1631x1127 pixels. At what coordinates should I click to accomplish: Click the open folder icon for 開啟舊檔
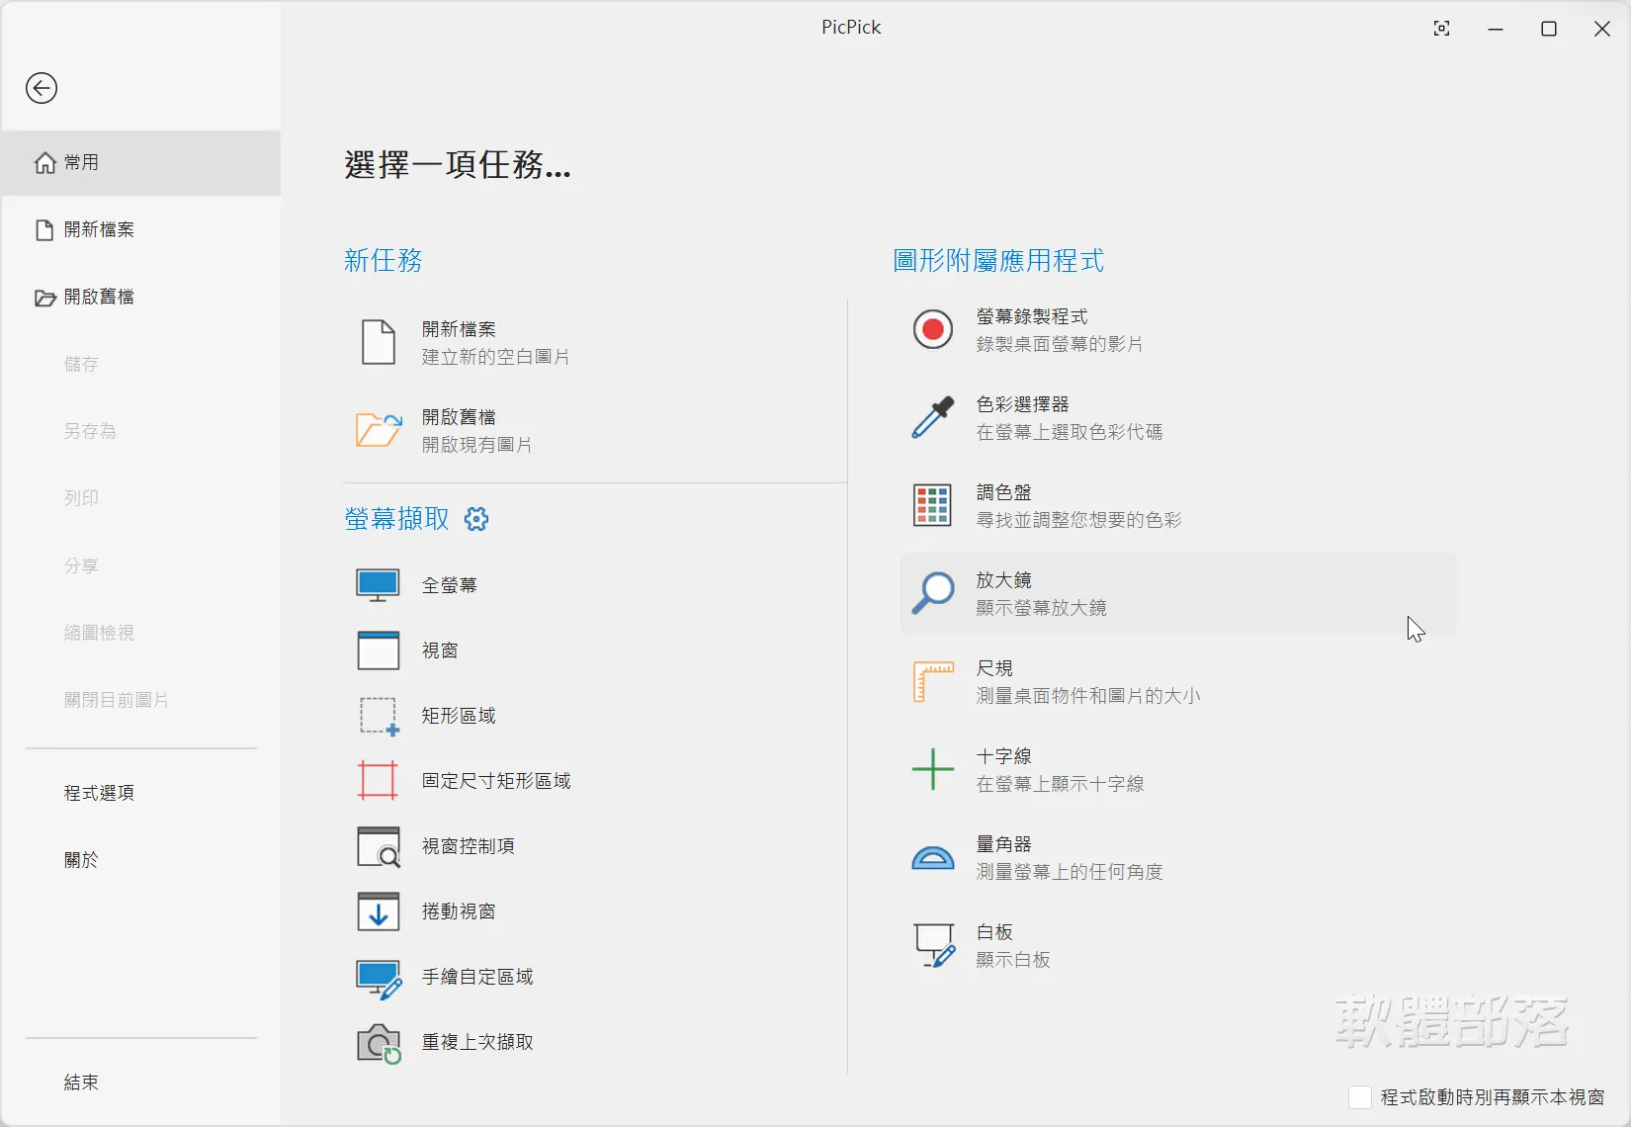click(x=379, y=430)
